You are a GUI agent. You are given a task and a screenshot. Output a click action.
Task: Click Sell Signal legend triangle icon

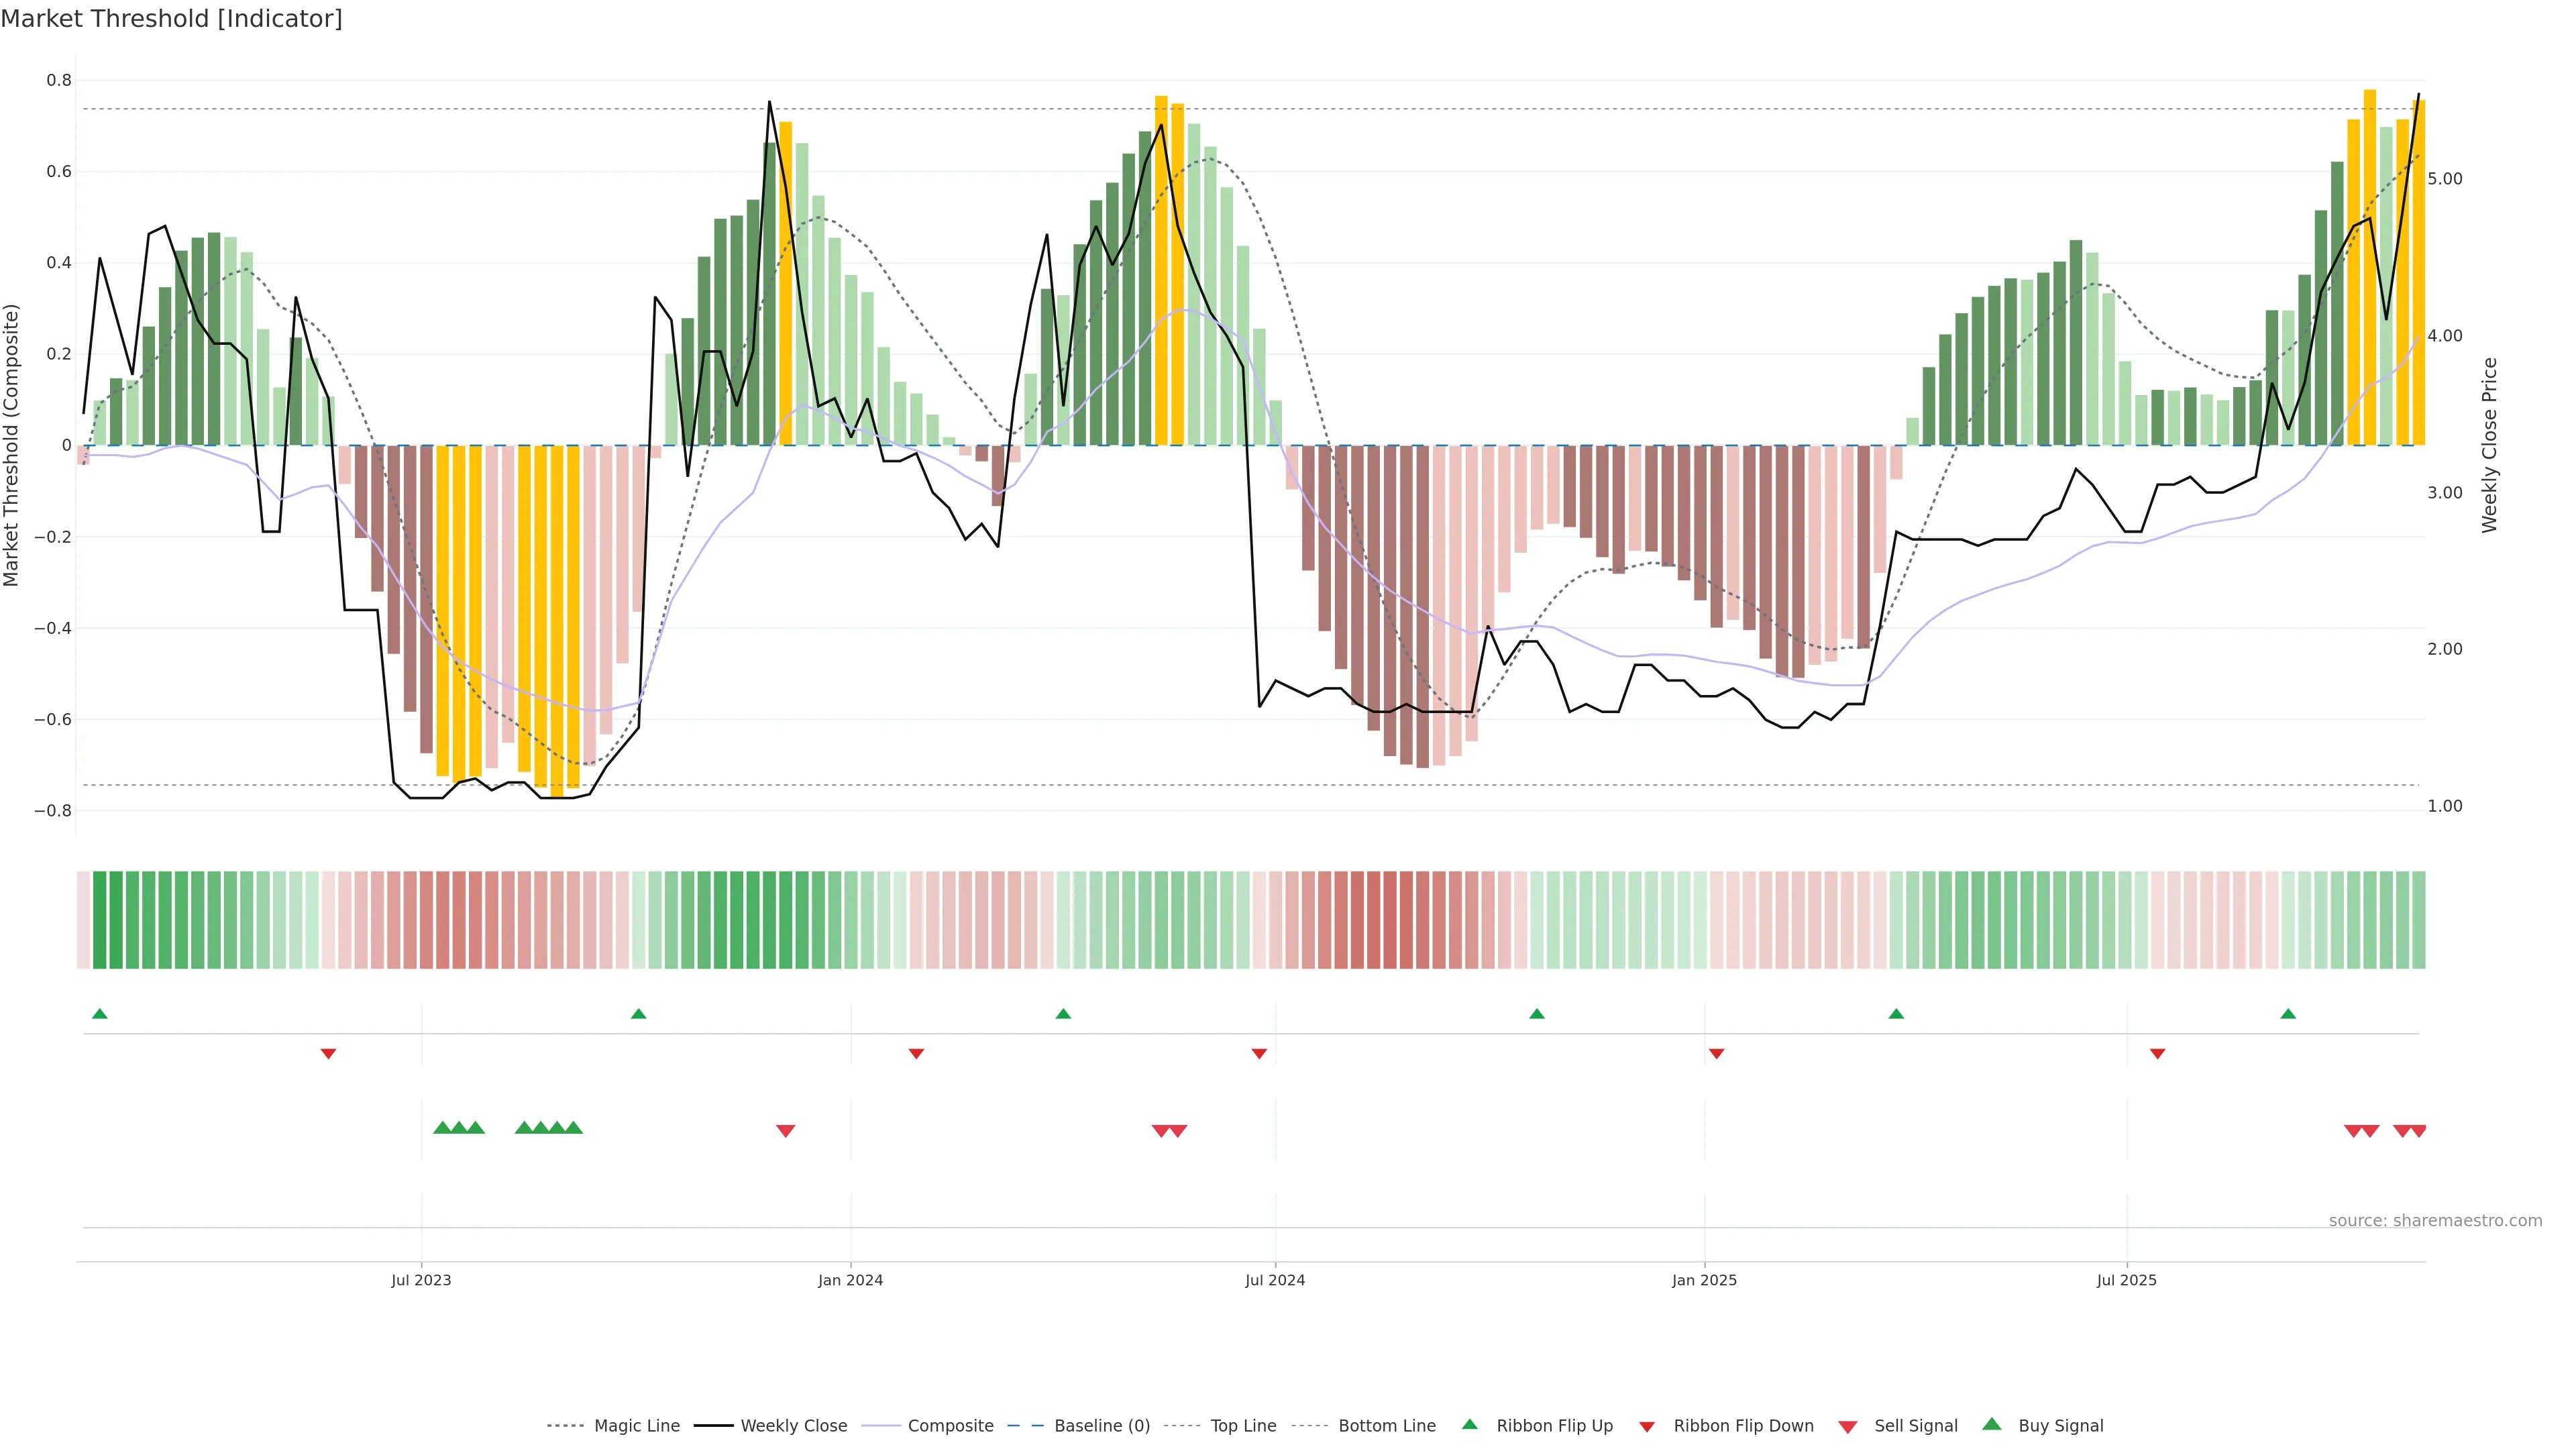tap(1848, 1426)
